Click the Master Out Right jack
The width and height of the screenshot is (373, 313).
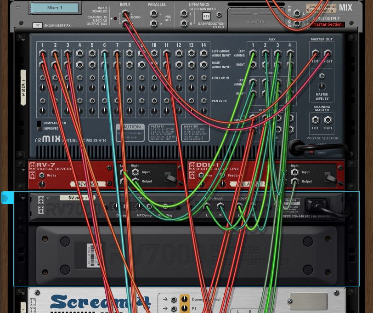click(x=328, y=53)
